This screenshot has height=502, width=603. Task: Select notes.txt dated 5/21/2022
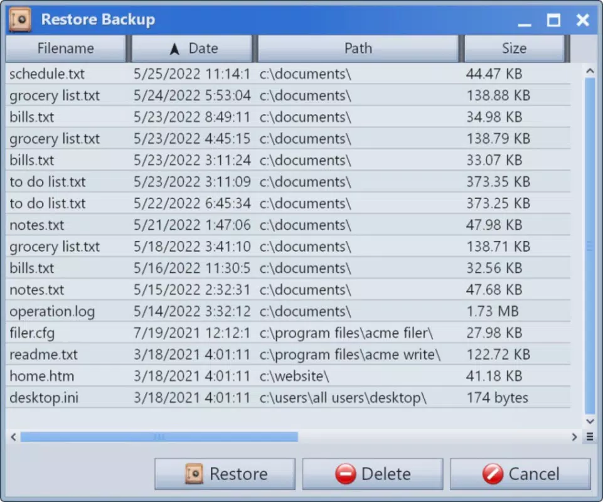coord(288,225)
